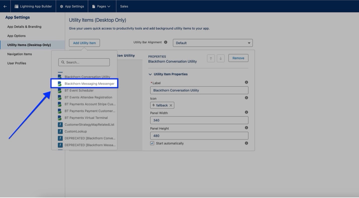The width and height of the screenshot is (359, 198).
Task: Click the Add Utility Item button
Action: coord(84,43)
